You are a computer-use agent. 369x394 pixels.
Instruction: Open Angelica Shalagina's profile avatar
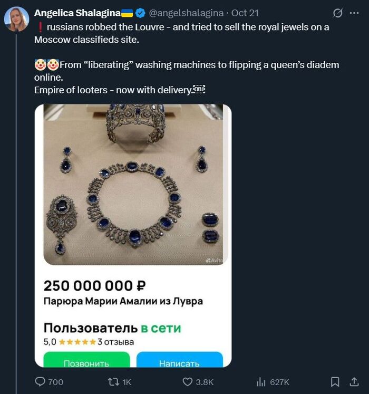(x=16, y=19)
